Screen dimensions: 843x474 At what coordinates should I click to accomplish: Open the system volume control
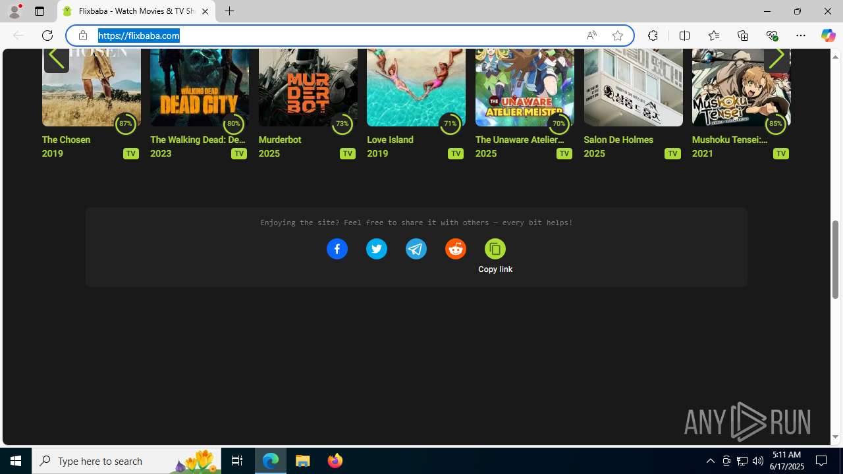(757, 461)
